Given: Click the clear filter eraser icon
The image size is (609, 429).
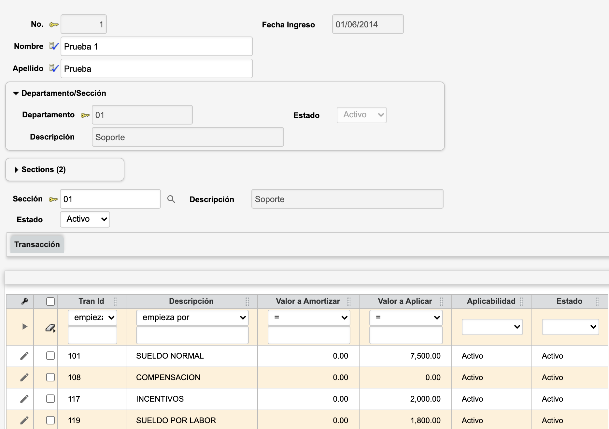Looking at the screenshot, I should point(50,328).
